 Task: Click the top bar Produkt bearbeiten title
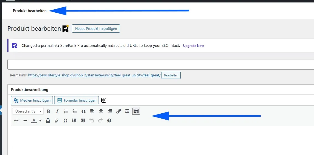click(x=30, y=11)
